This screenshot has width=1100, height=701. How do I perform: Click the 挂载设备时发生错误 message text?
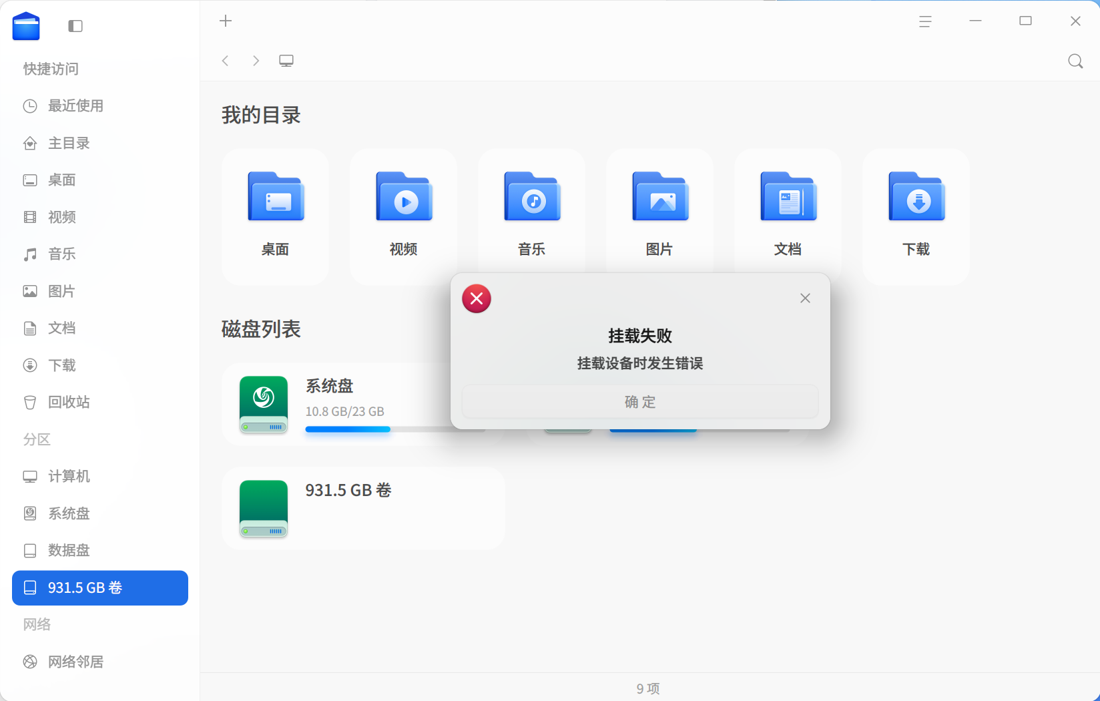pyautogui.click(x=640, y=363)
